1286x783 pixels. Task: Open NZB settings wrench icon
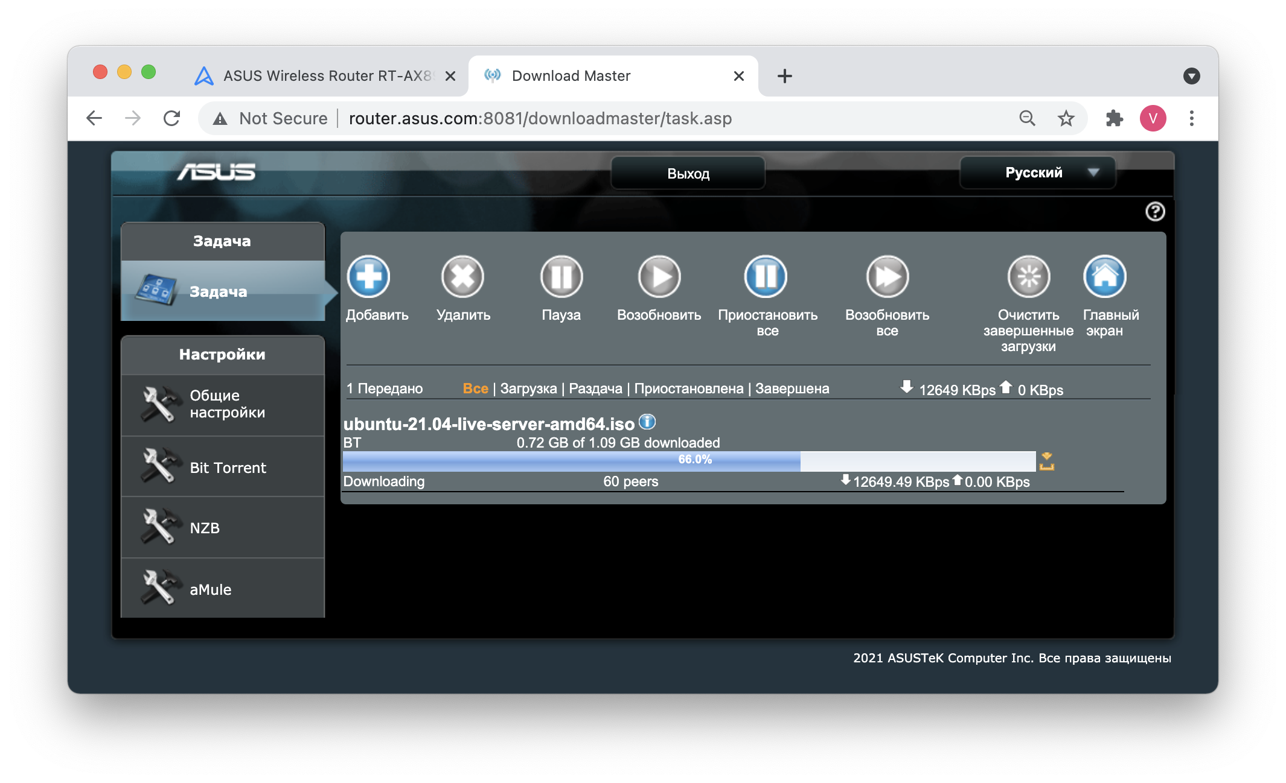point(160,527)
